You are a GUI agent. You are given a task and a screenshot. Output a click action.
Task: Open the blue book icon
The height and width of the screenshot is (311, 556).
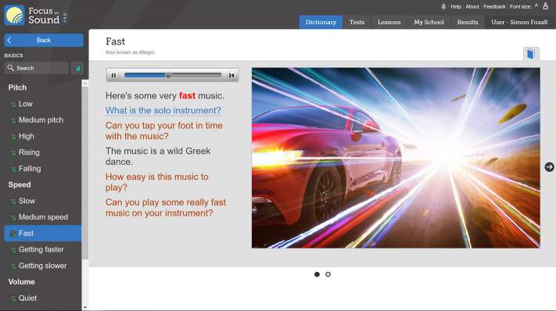pos(531,54)
